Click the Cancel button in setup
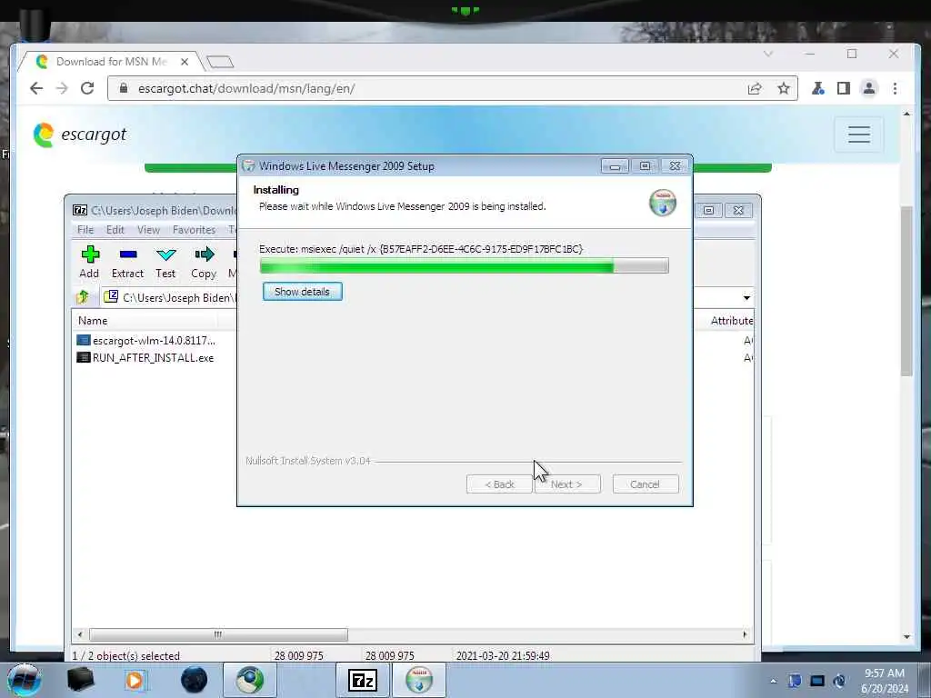This screenshot has height=698, width=931. coord(646,484)
